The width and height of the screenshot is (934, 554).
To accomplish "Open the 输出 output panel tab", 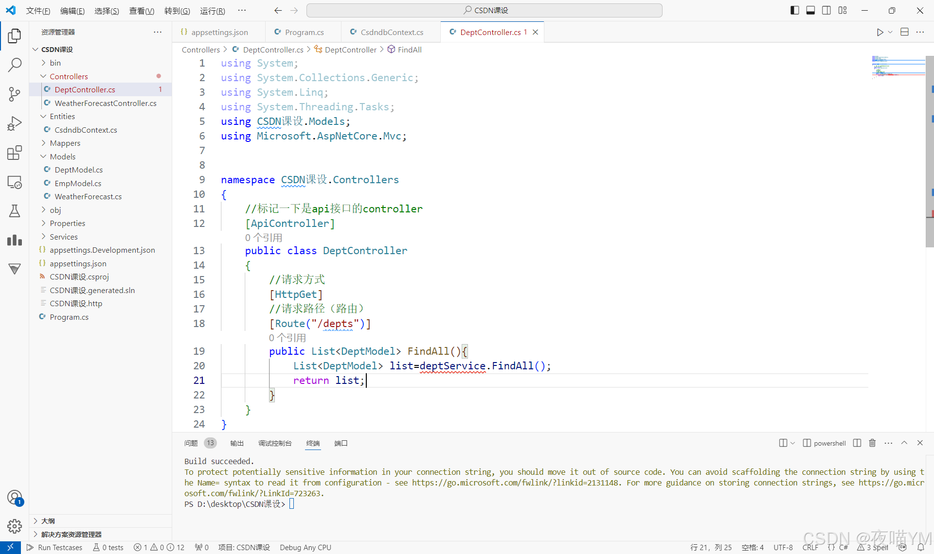I will coord(237,443).
